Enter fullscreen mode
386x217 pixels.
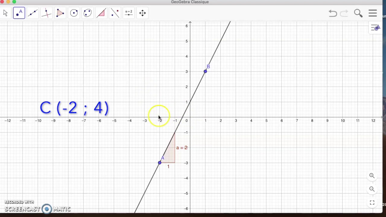click(x=372, y=203)
